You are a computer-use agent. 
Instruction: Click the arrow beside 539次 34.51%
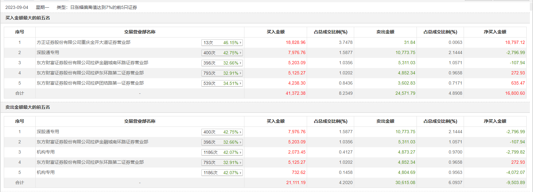(x=241, y=83)
